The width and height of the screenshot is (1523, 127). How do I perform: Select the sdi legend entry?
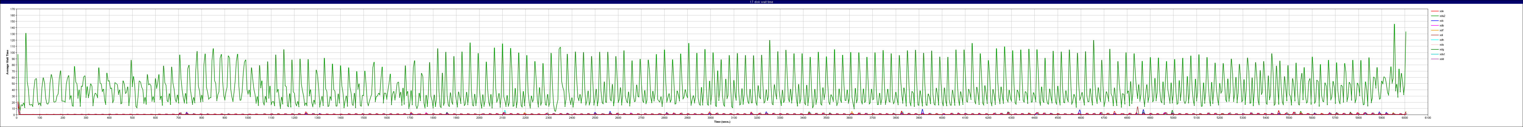[x=1437, y=35]
